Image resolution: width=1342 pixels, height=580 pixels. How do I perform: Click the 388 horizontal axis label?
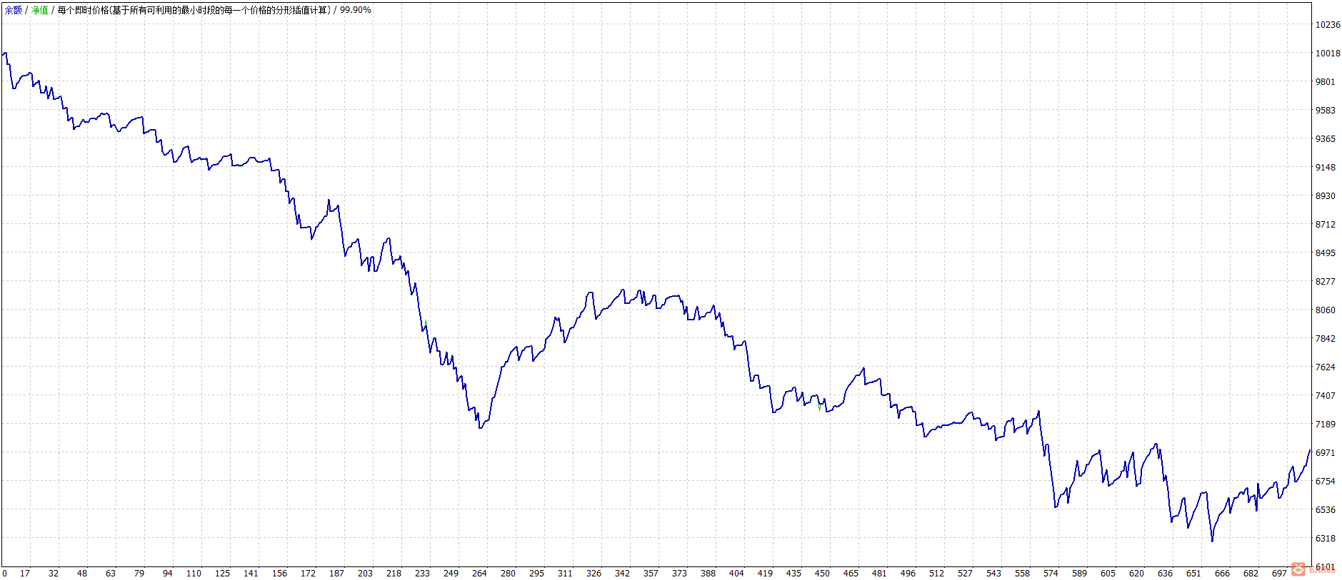pos(708,574)
